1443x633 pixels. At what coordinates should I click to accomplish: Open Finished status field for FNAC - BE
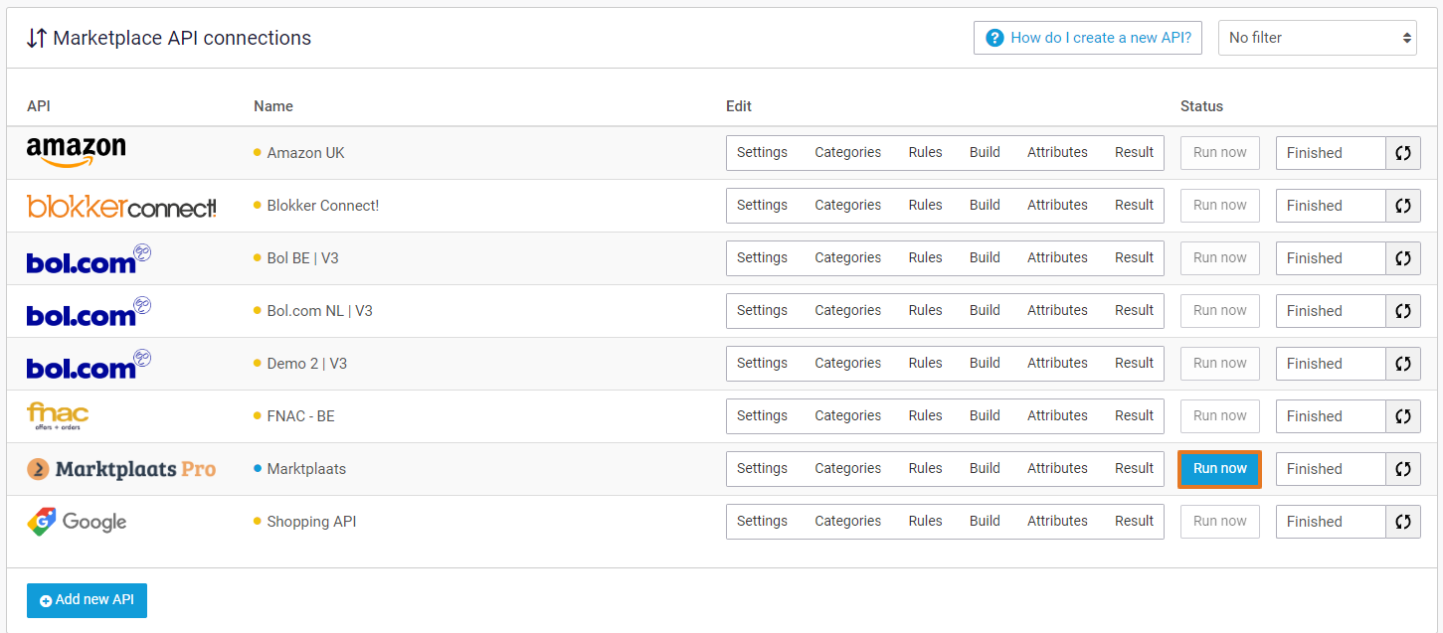click(1331, 416)
